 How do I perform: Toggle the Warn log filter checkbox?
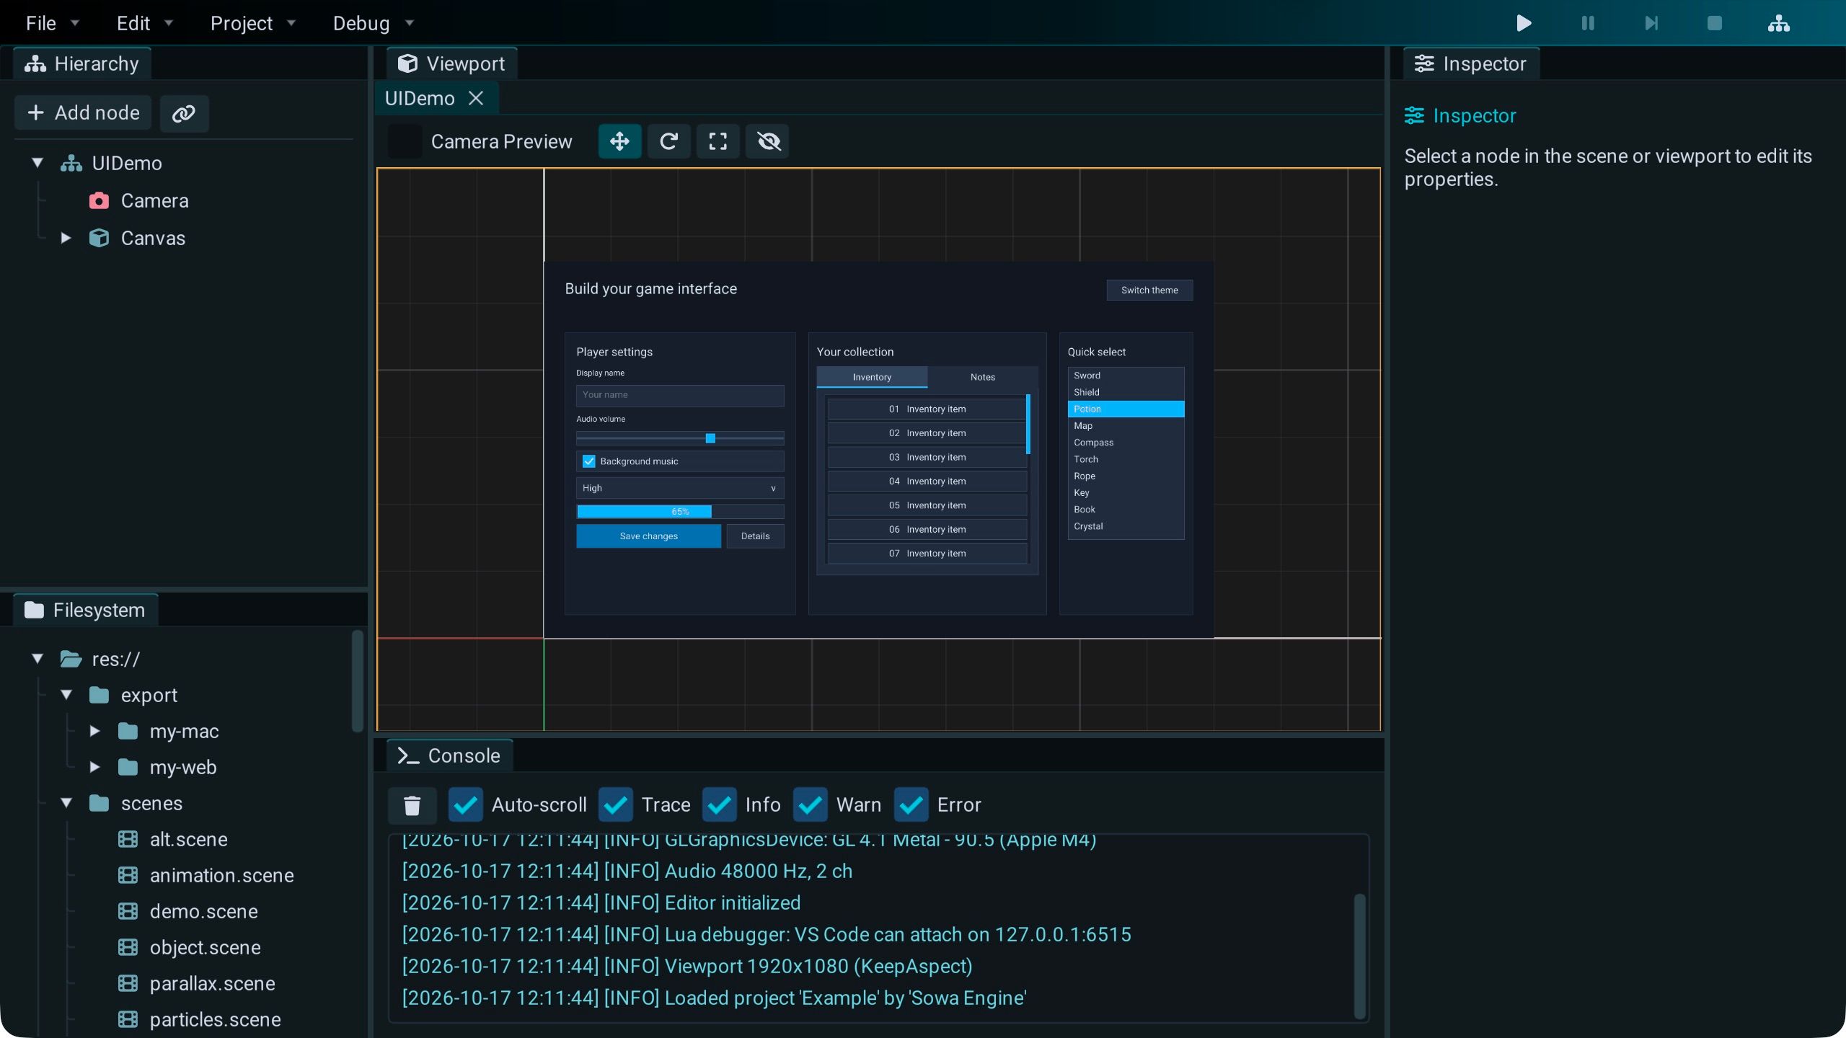(810, 805)
